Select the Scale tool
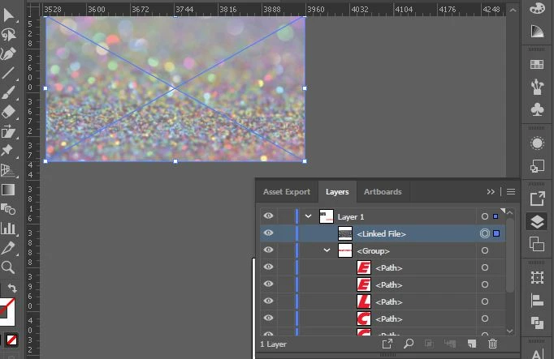Screen dimensions: 554x359 tap(8, 131)
